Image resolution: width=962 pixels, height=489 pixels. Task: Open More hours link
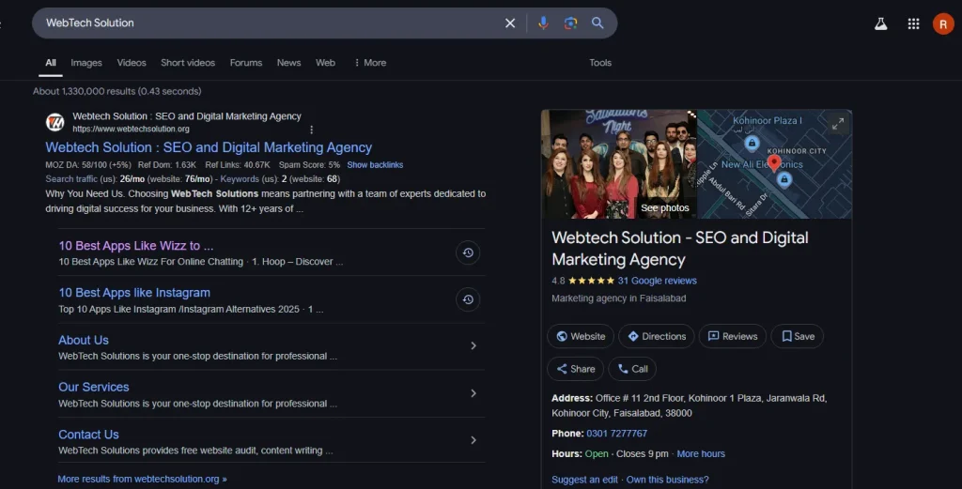click(701, 454)
